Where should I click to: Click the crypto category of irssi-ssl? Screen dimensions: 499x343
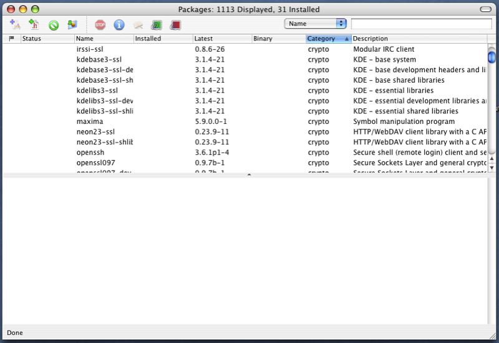319,50
